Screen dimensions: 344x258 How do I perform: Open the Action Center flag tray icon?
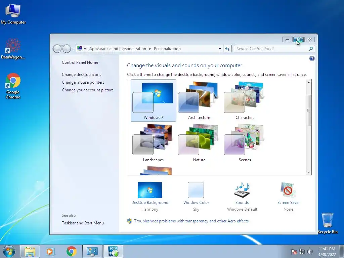[x=294, y=252]
